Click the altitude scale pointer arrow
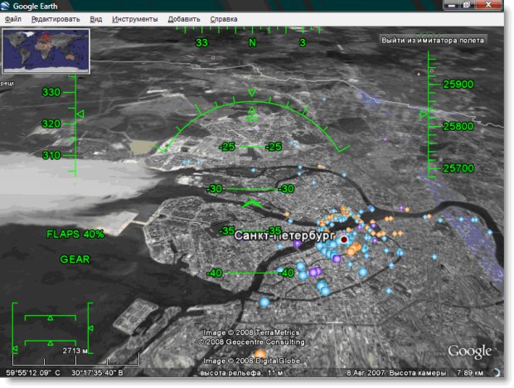This screenshot has width=514, height=388. coord(424,114)
